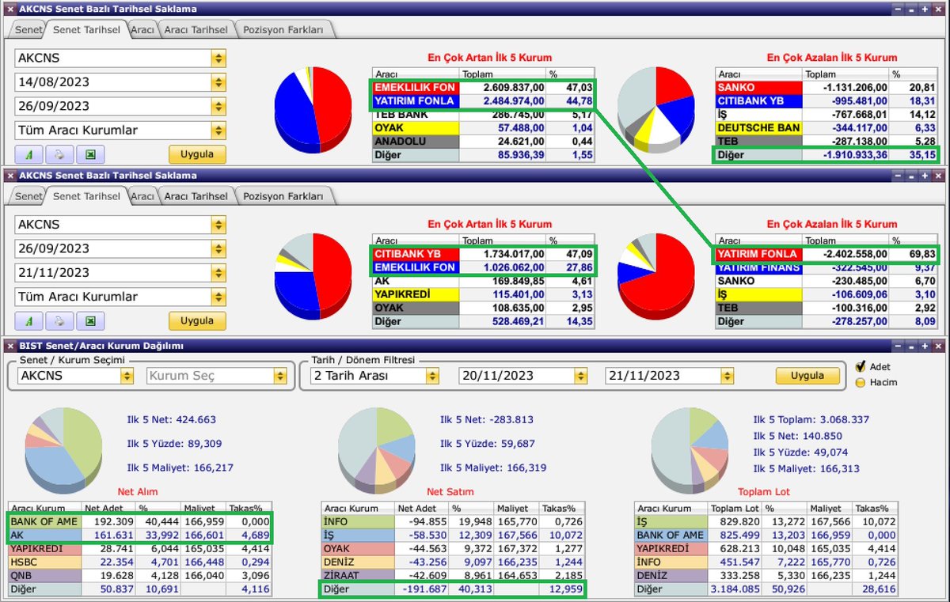Click DENİZ row with -43.256

coord(453,562)
